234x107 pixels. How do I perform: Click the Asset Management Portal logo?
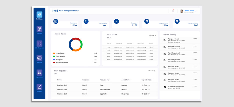(55, 11)
